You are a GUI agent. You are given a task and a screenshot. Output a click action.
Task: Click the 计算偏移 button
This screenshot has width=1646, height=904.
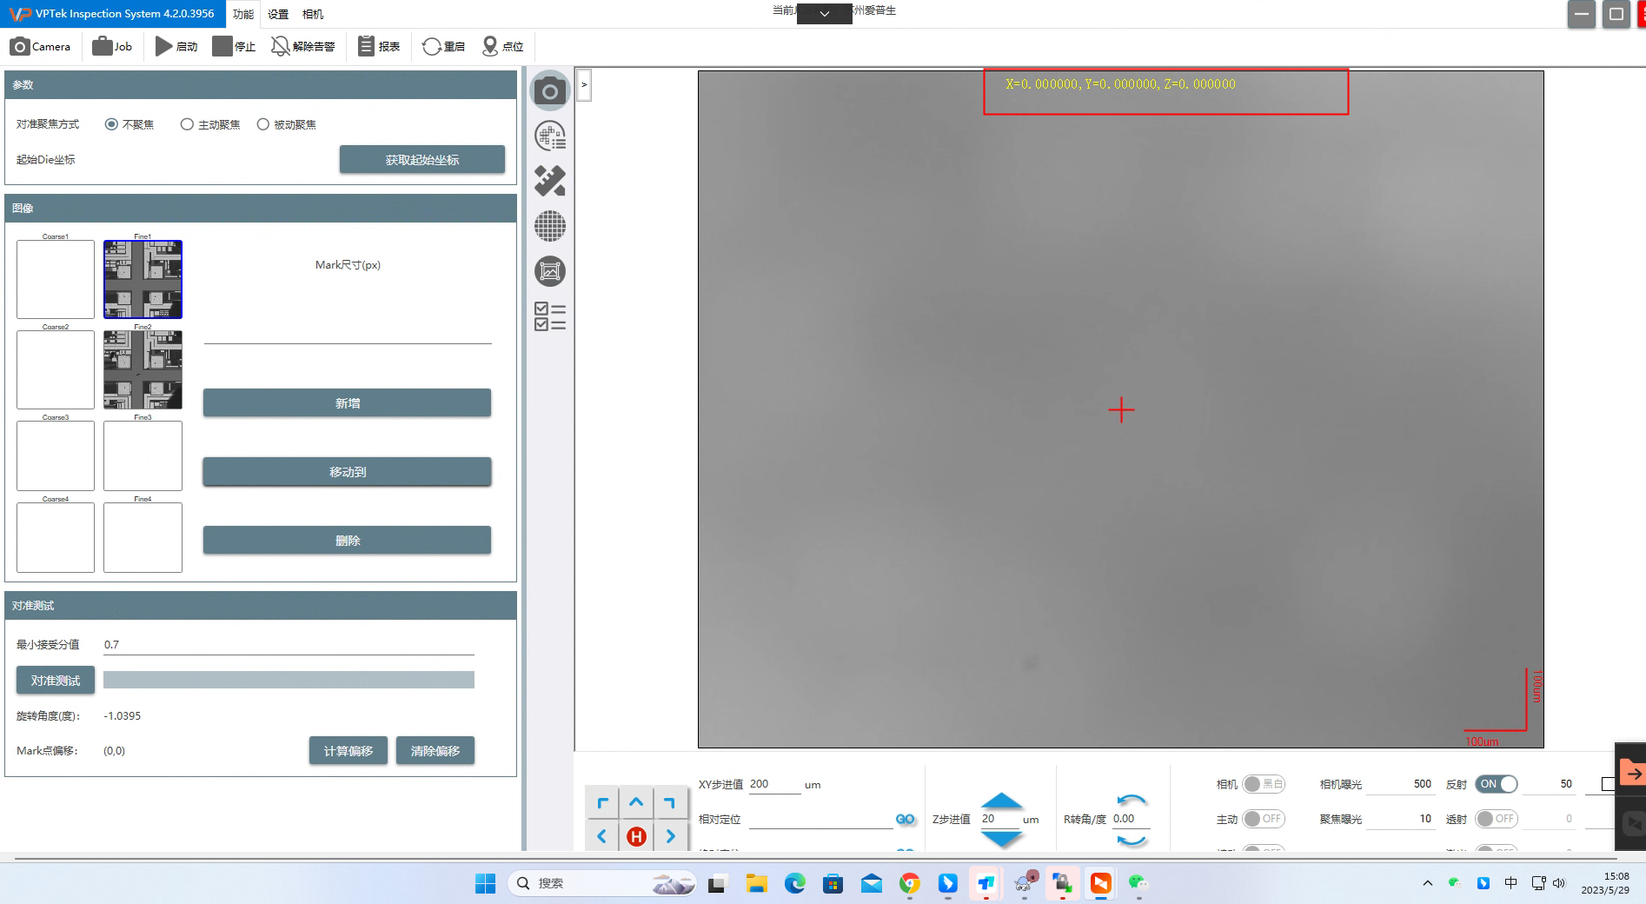tap(348, 750)
